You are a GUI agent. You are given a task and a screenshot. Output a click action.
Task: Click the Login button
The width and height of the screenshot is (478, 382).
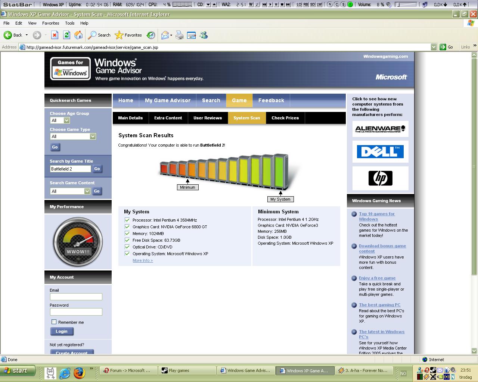(62, 331)
